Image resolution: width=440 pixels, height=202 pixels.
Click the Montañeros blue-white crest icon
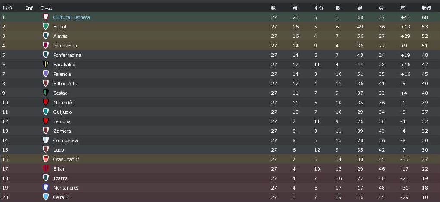click(x=45, y=187)
